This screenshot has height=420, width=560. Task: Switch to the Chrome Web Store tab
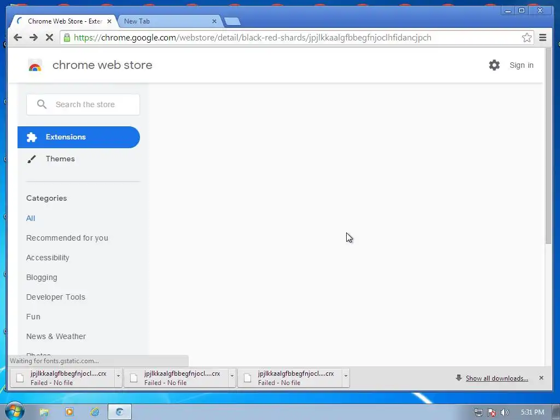(x=63, y=21)
